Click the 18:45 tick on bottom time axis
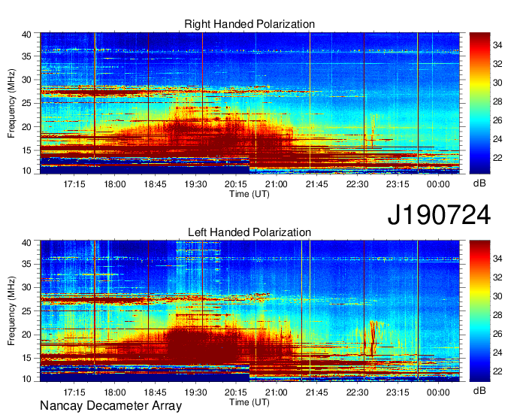This screenshot has width=511, height=415. coord(155,392)
